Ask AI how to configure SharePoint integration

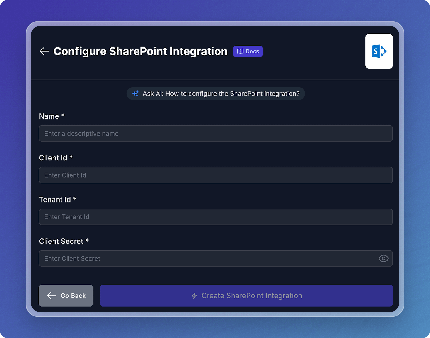click(216, 93)
